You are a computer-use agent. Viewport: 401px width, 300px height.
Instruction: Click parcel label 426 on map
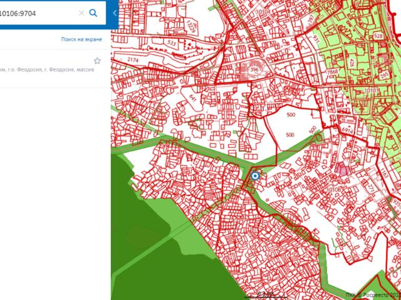352,62
